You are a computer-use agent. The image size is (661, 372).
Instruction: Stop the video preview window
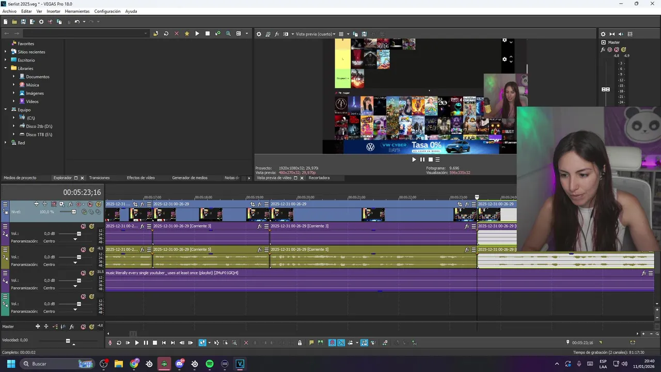[430, 160]
